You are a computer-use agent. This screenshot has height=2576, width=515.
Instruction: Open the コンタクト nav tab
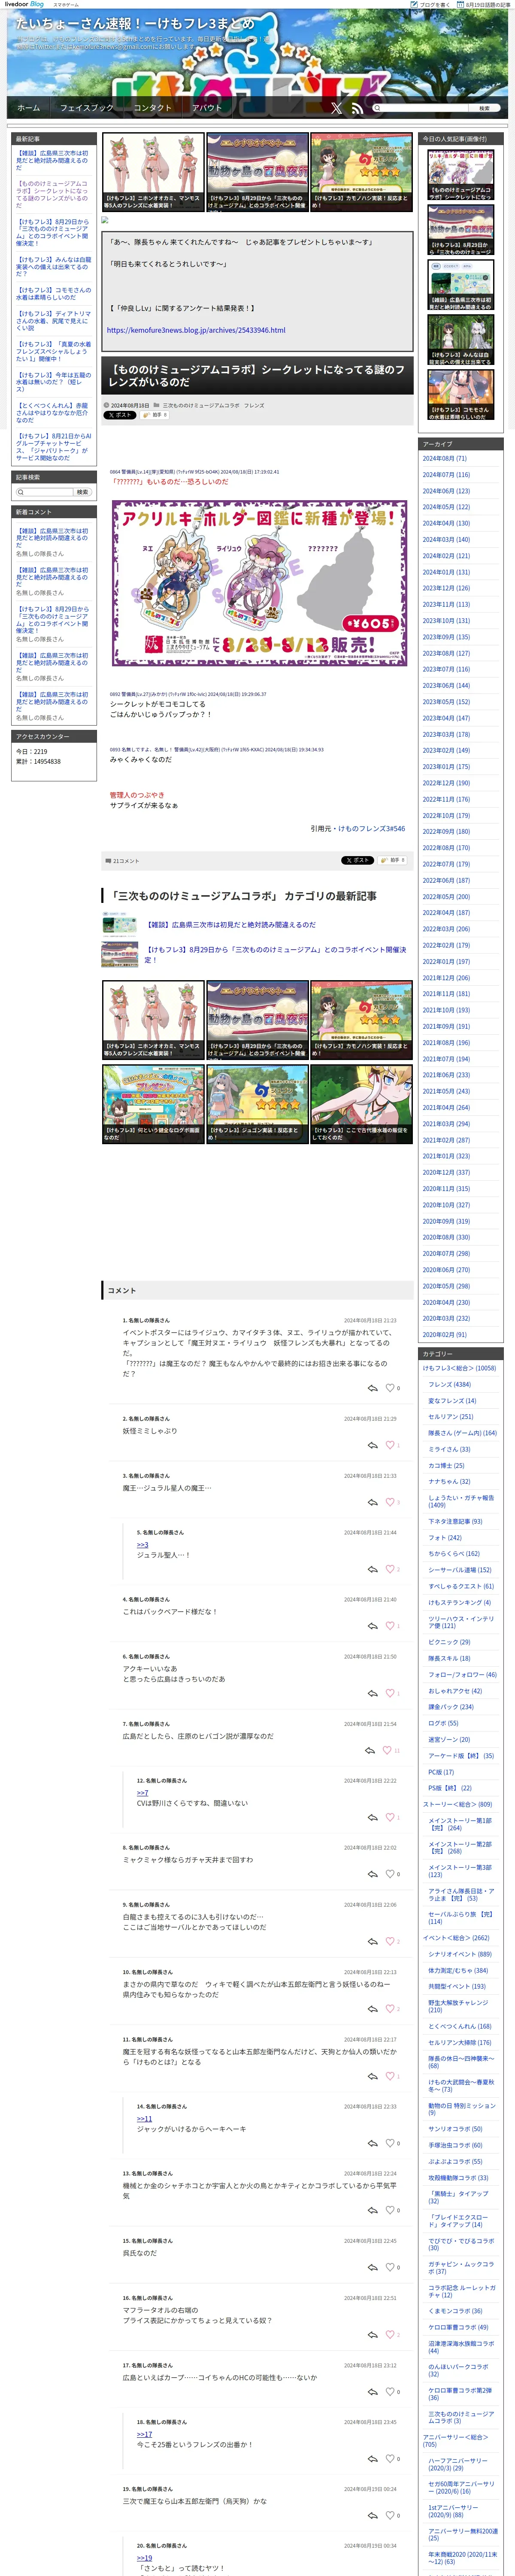coord(153,108)
